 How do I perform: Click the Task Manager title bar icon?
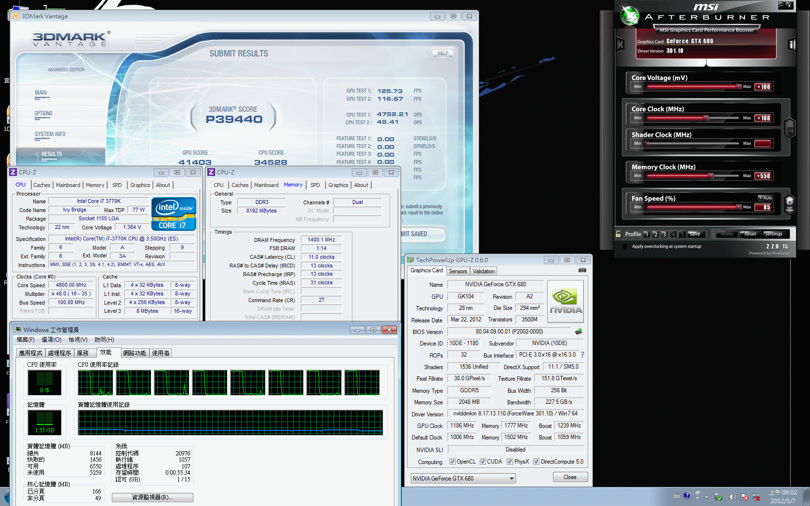pyautogui.click(x=18, y=330)
